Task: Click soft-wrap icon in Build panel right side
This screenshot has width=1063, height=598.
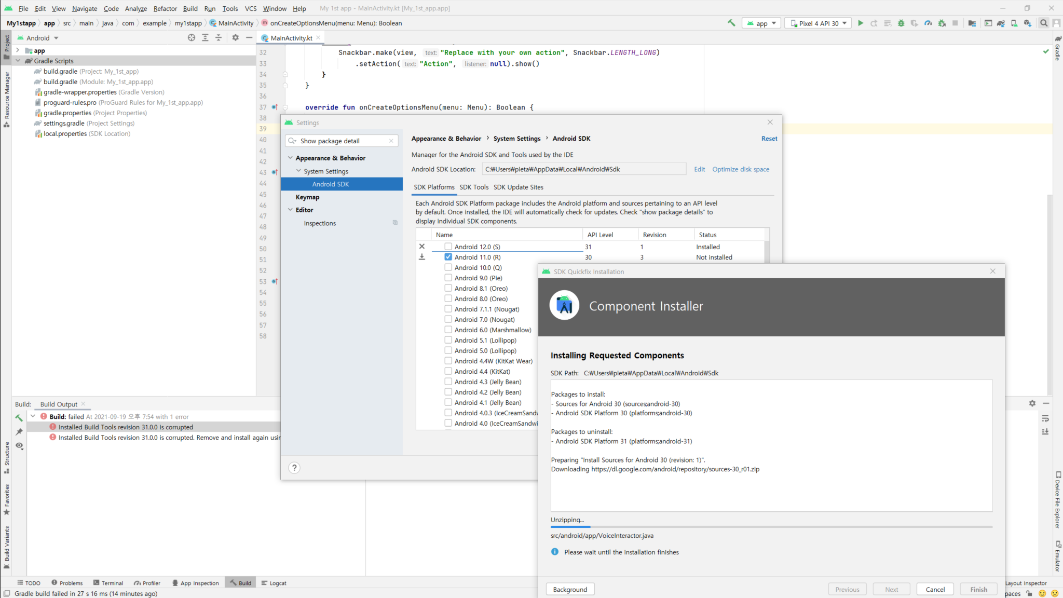Action: (1045, 418)
